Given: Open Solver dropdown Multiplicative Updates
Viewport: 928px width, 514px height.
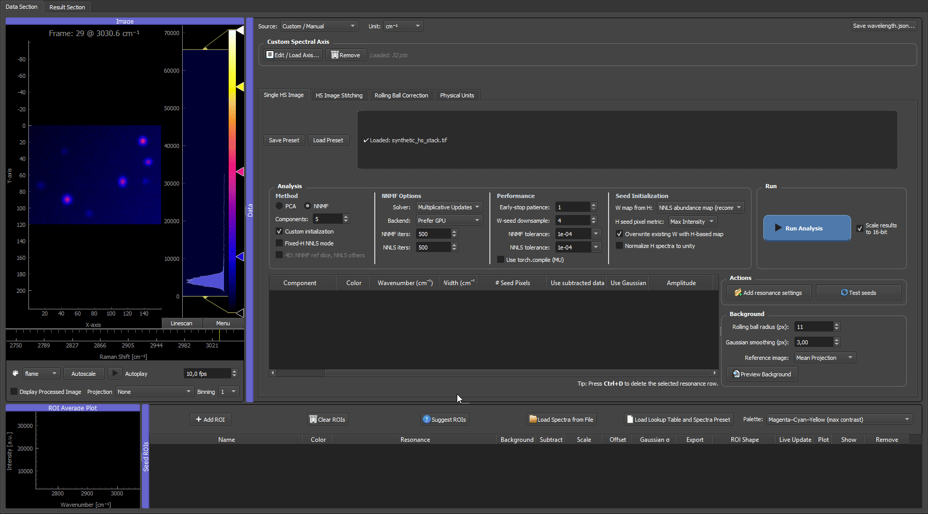Looking at the screenshot, I should click(x=449, y=207).
